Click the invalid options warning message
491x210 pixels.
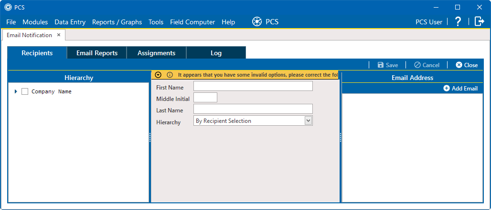pos(258,75)
